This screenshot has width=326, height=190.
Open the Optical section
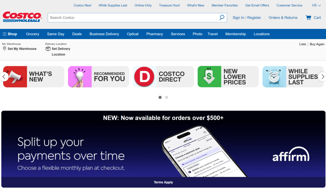point(133,34)
